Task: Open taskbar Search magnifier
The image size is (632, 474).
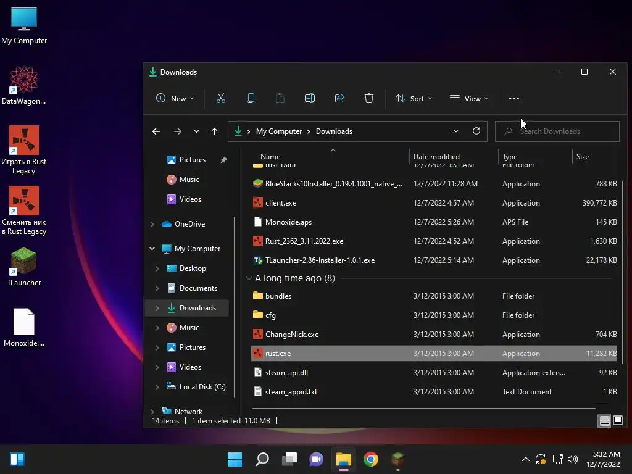Action: pos(262,459)
